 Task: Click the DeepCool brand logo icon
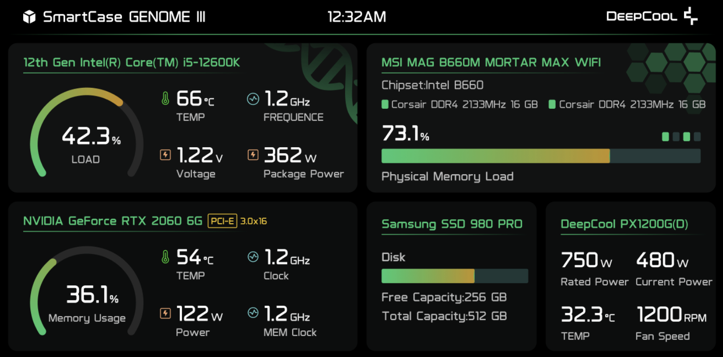pos(691,16)
